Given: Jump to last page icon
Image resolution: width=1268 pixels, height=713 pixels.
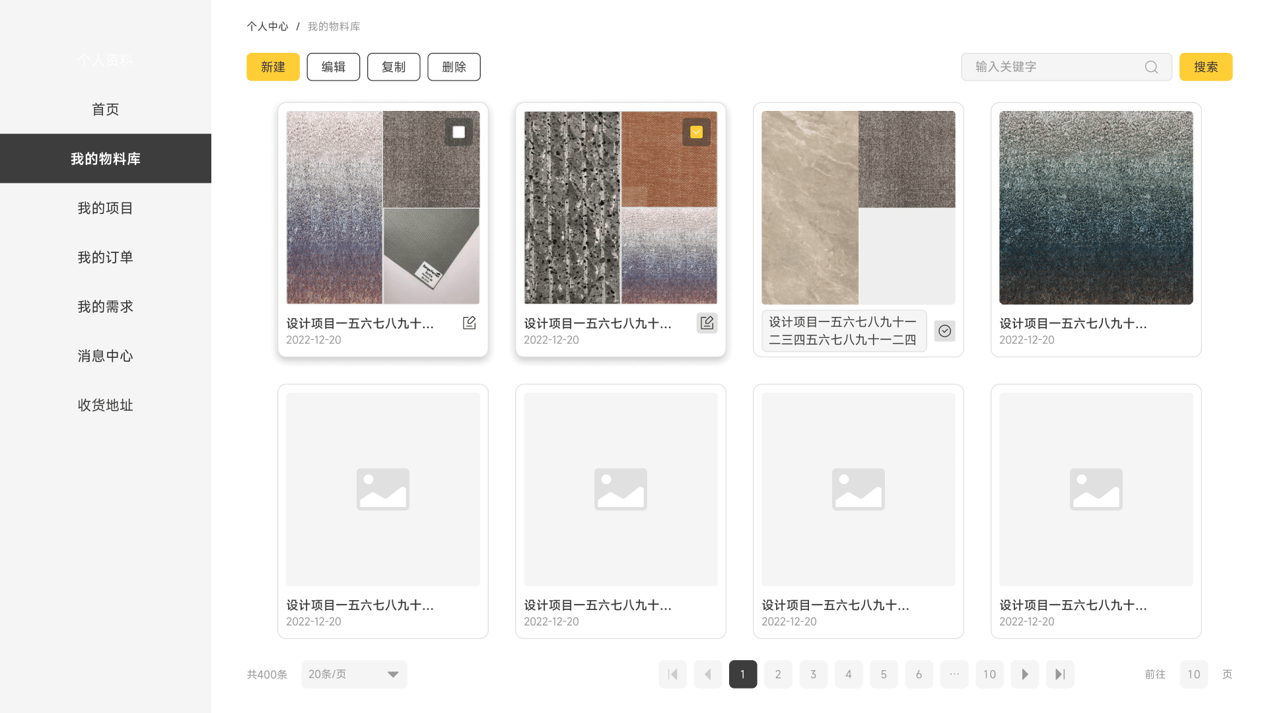Looking at the screenshot, I should pyautogui.click(x=1060, y=674).
